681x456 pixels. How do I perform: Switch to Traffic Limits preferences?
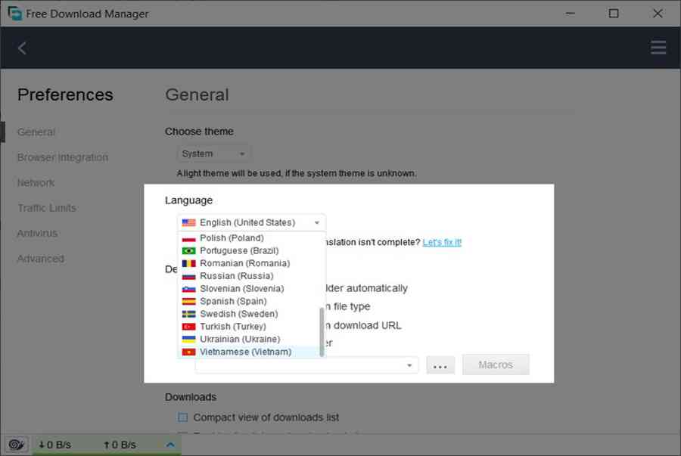pyautogui.click(x=47, y=208)
